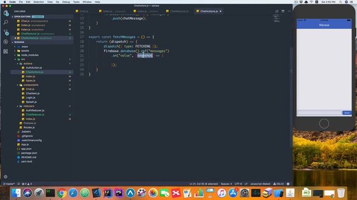
Task: Click the Spaces: 4 indentation setting
Action: [226, 184]
